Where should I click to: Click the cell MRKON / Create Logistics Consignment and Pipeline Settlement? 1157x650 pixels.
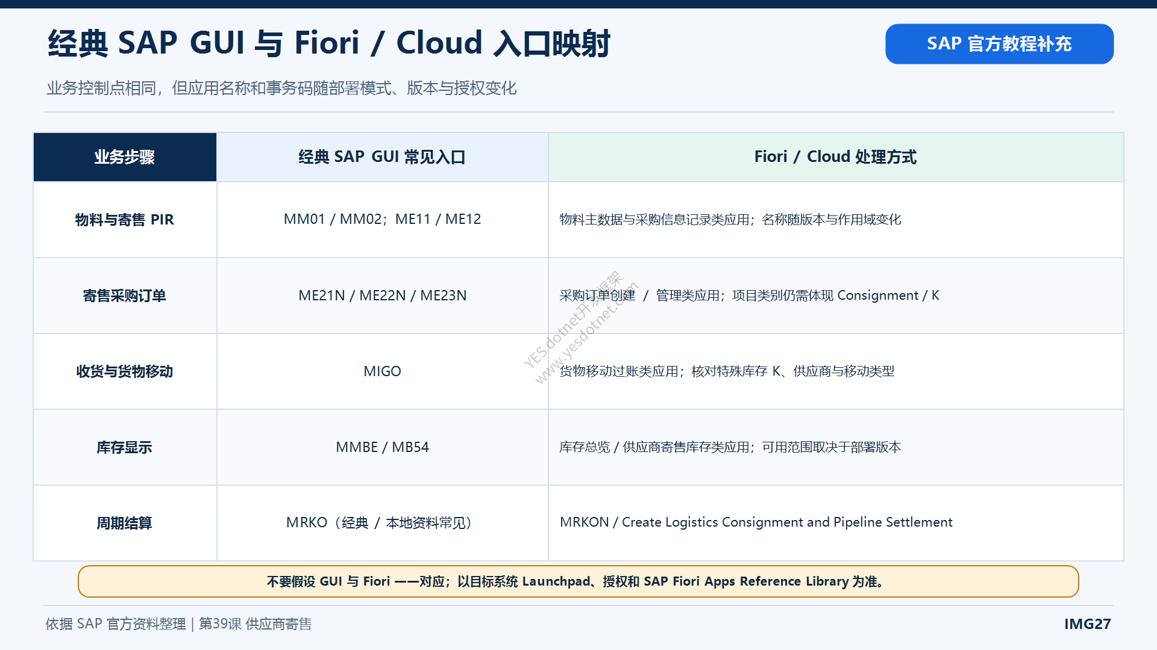[836, 523]
